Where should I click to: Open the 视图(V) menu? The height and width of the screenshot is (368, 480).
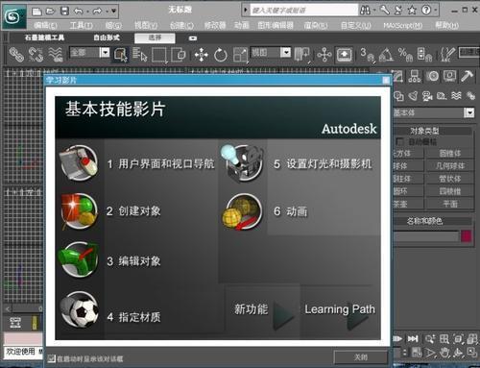(x=146, y=25)
